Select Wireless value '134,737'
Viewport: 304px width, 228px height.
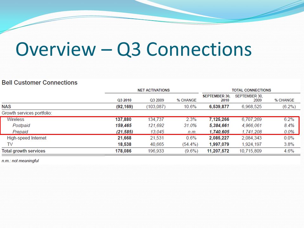(156, 119)
